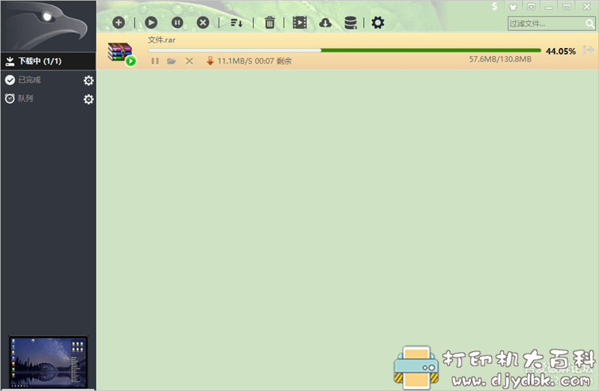The width and height of the screenshot is (599, 391).
Task: Click the file name 文件.rar
Action: coord(162,40)
